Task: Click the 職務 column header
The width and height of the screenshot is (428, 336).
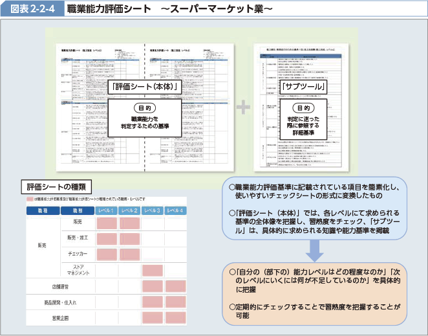Action: (x=77, y=210)
